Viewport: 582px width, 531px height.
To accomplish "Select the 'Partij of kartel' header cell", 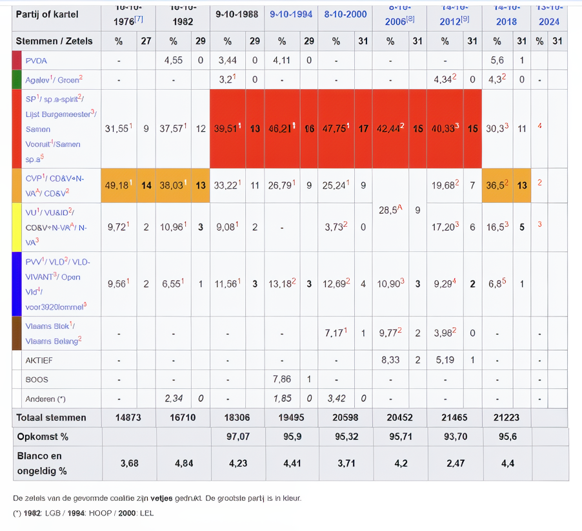I will (56, 17).
